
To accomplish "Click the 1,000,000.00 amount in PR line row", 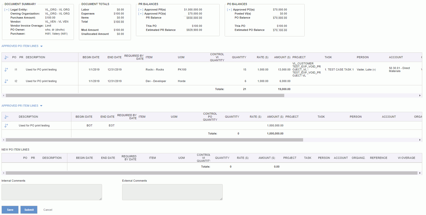I will [275, 126].
